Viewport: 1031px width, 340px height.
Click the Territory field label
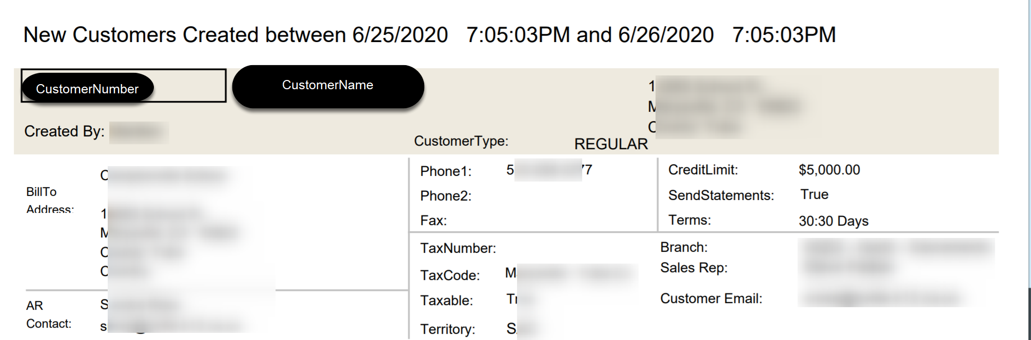point(448,329)
